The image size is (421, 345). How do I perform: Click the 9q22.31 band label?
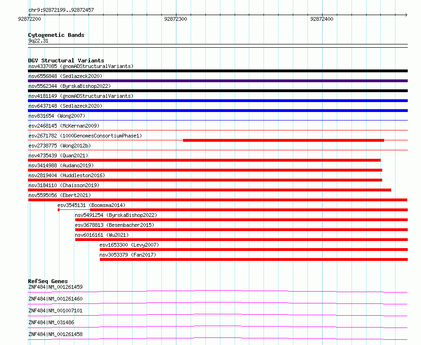tap(38, 41)
